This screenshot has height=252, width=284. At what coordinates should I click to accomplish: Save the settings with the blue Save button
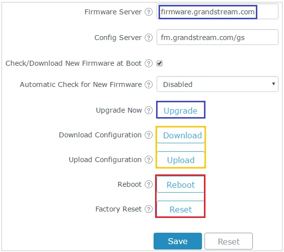click(x=178, y=241)
